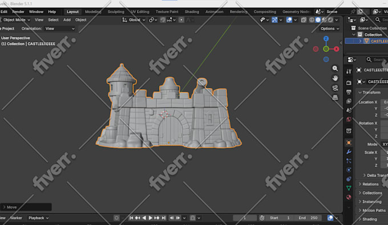388x225 pixels.
Task: Open the Global transform orientation dropdown
Action: tap(134, 20)
